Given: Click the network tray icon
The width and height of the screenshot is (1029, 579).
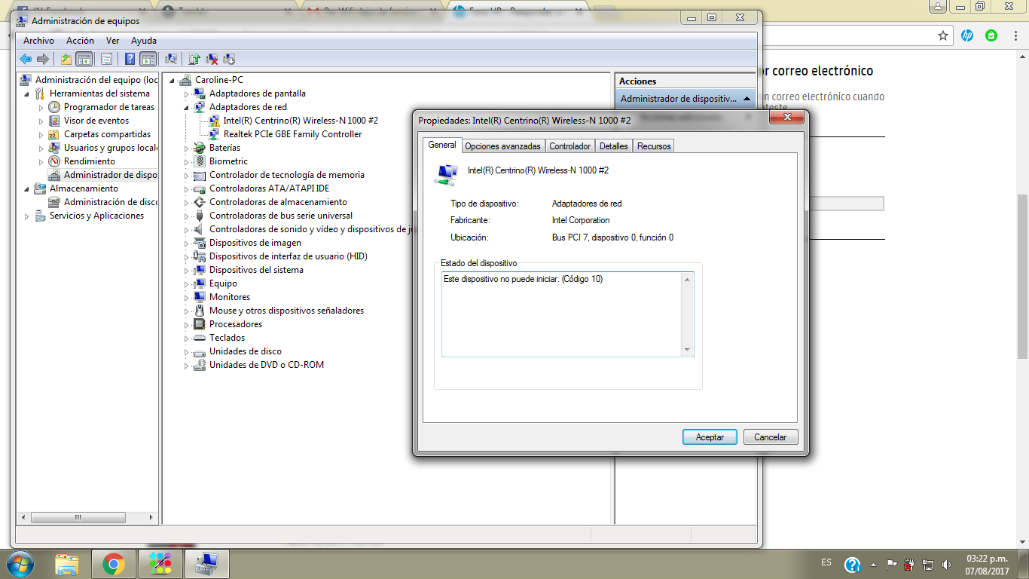Looking at the screenshot, I should tap(928, 564).
